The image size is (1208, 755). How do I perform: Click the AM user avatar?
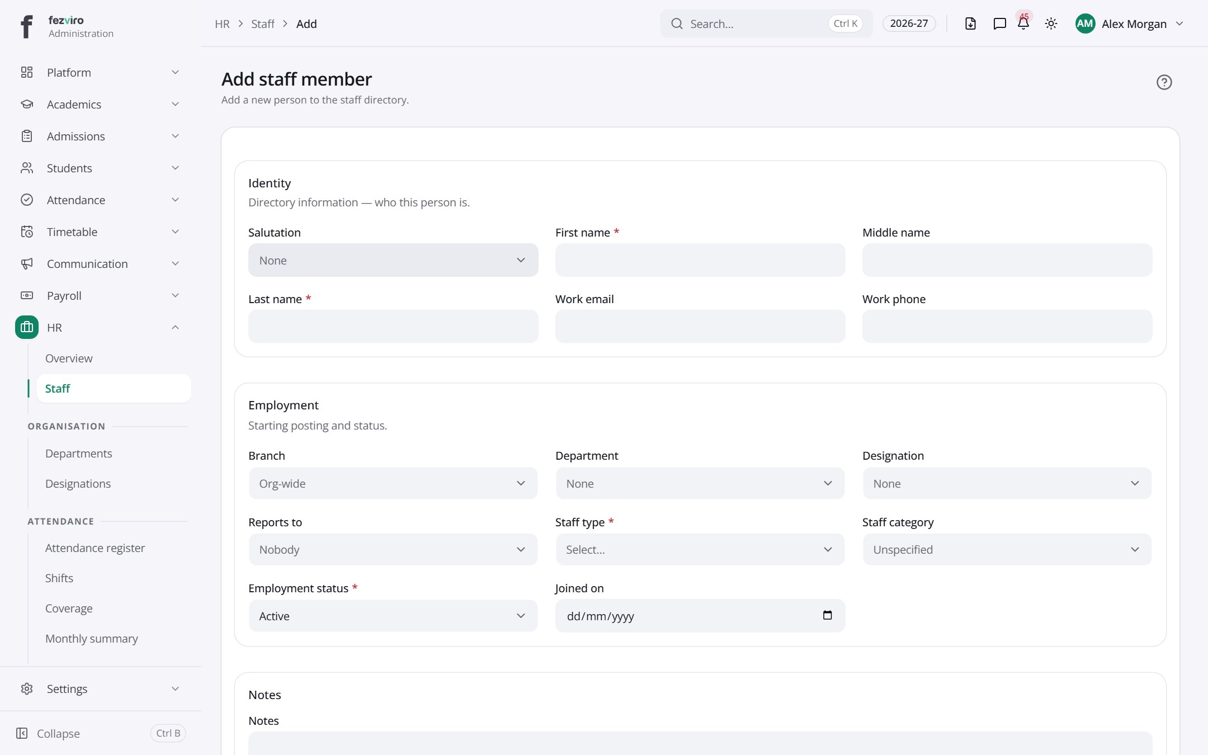click(x=1085, y=23)
